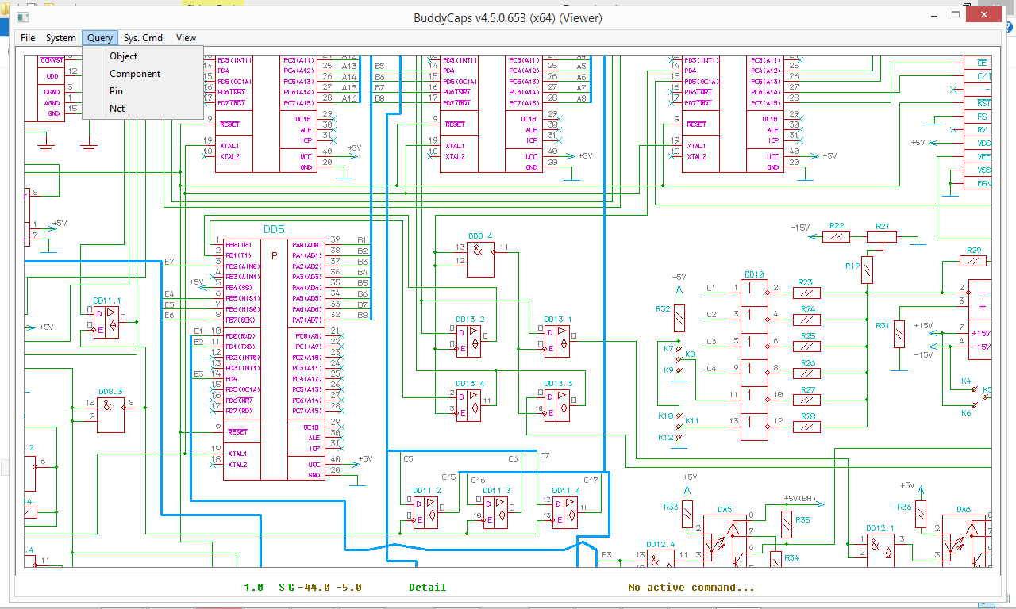Click the DD11.1 latch symbol
The height and width of the screenshot is (609, 1016).
106,323
